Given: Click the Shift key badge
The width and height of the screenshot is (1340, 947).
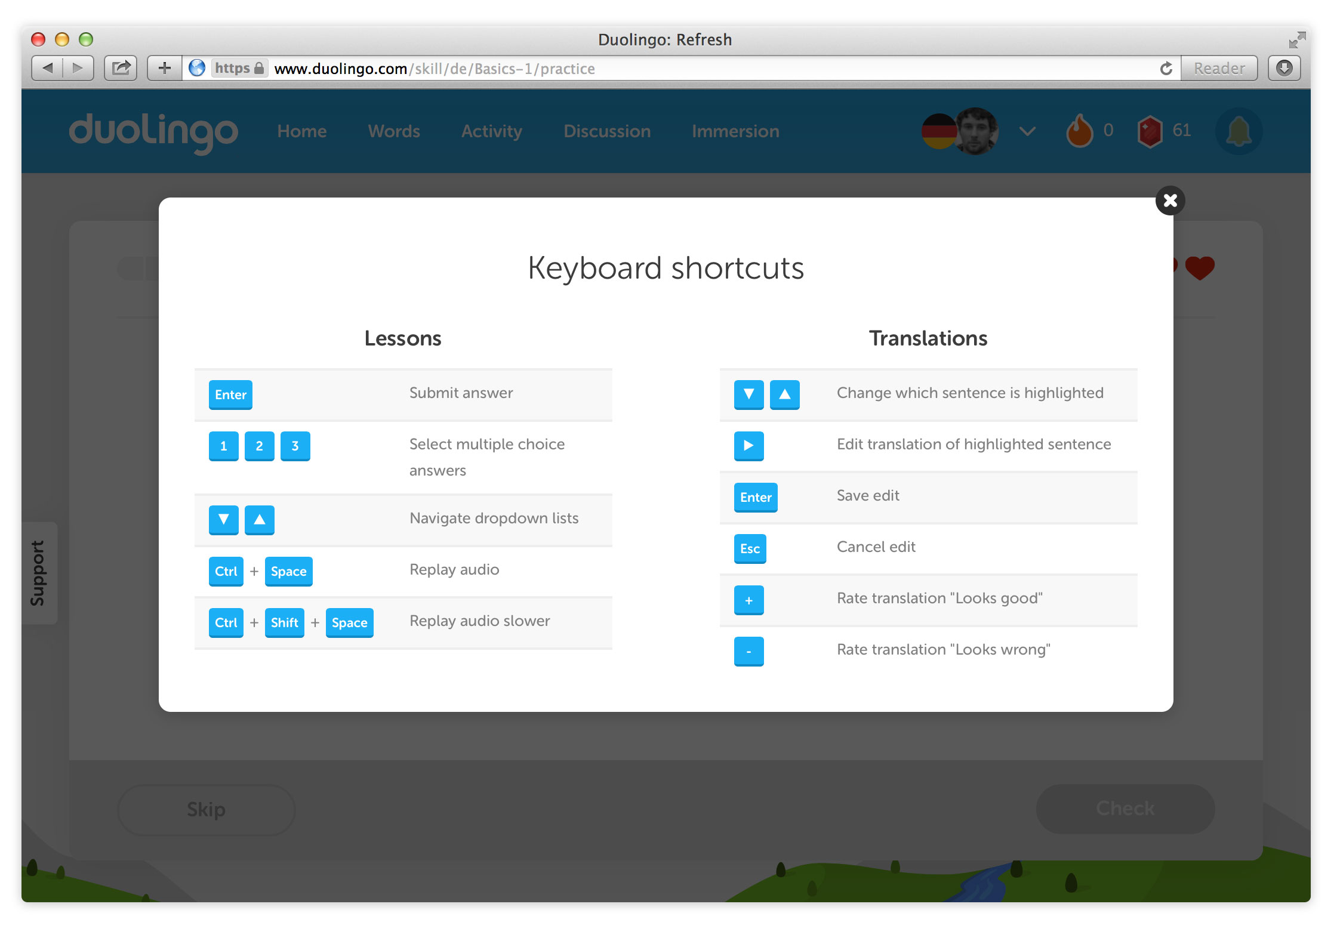Looking at the screenshot, I should (285, 623).
